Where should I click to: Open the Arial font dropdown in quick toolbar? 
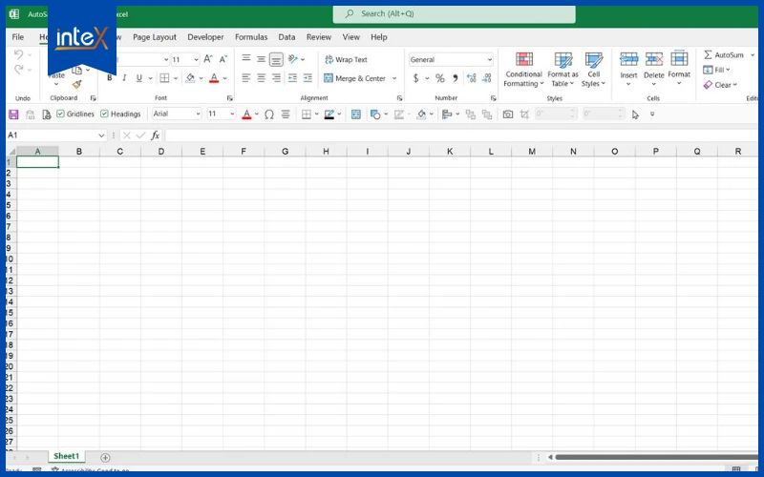(x=198, y=114)
